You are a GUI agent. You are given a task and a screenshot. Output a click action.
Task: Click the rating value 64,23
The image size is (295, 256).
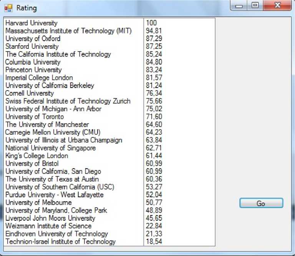pyautogui.click(x=154, y=132)
